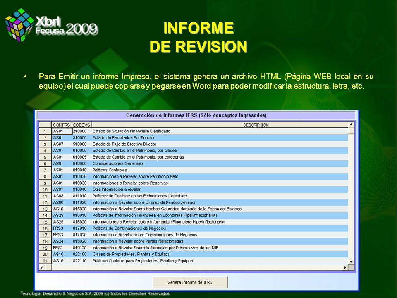This screenshot has width=397, height=298.
Task: Click the IAS10 code cell
Action: click(62, 209)
